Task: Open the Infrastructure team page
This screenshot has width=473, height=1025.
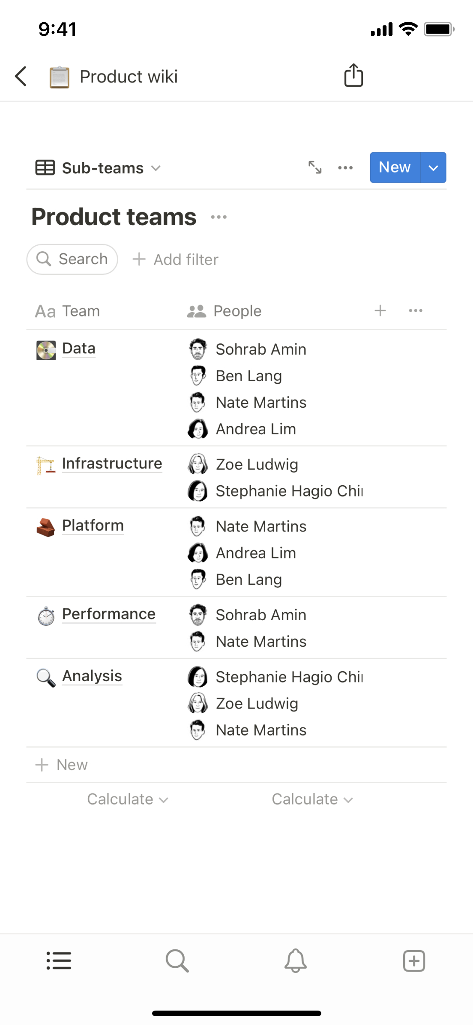Action: click(112, 463)
